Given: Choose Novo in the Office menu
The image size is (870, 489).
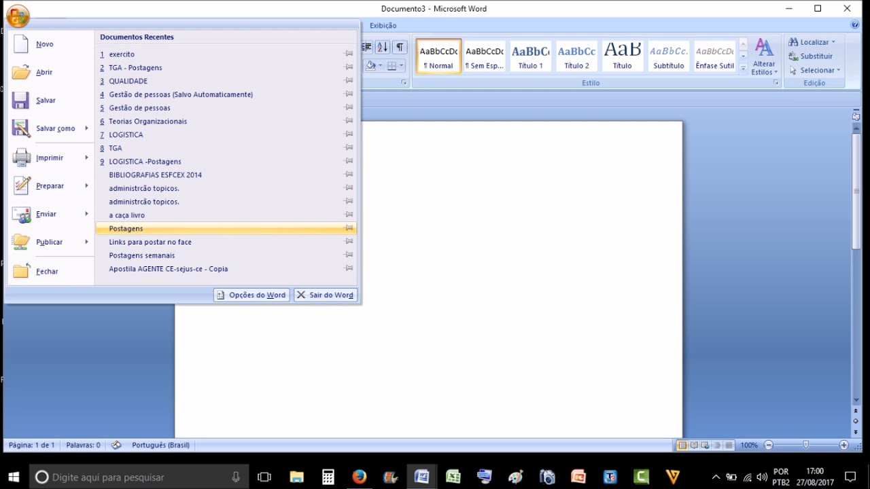Looking at the screenshot, I should (x=50, y=44).
